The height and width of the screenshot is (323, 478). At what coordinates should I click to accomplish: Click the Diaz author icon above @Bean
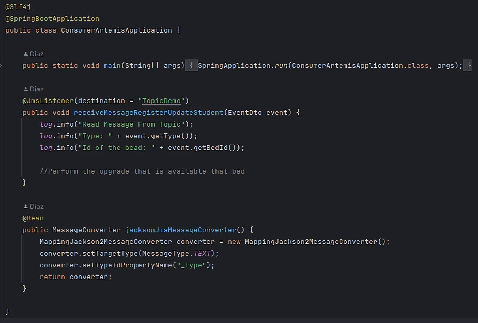tap(26, 207)
